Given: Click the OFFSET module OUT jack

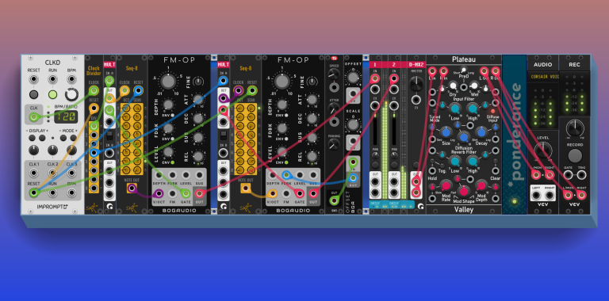Looking at the screenshot, I should click(x=353, y=178).
